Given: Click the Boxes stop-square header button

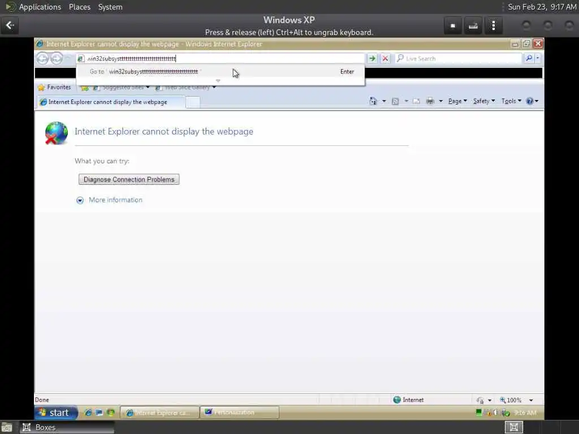Looking at the screenshot, I should pyautogui.click(x=453, y=26).
